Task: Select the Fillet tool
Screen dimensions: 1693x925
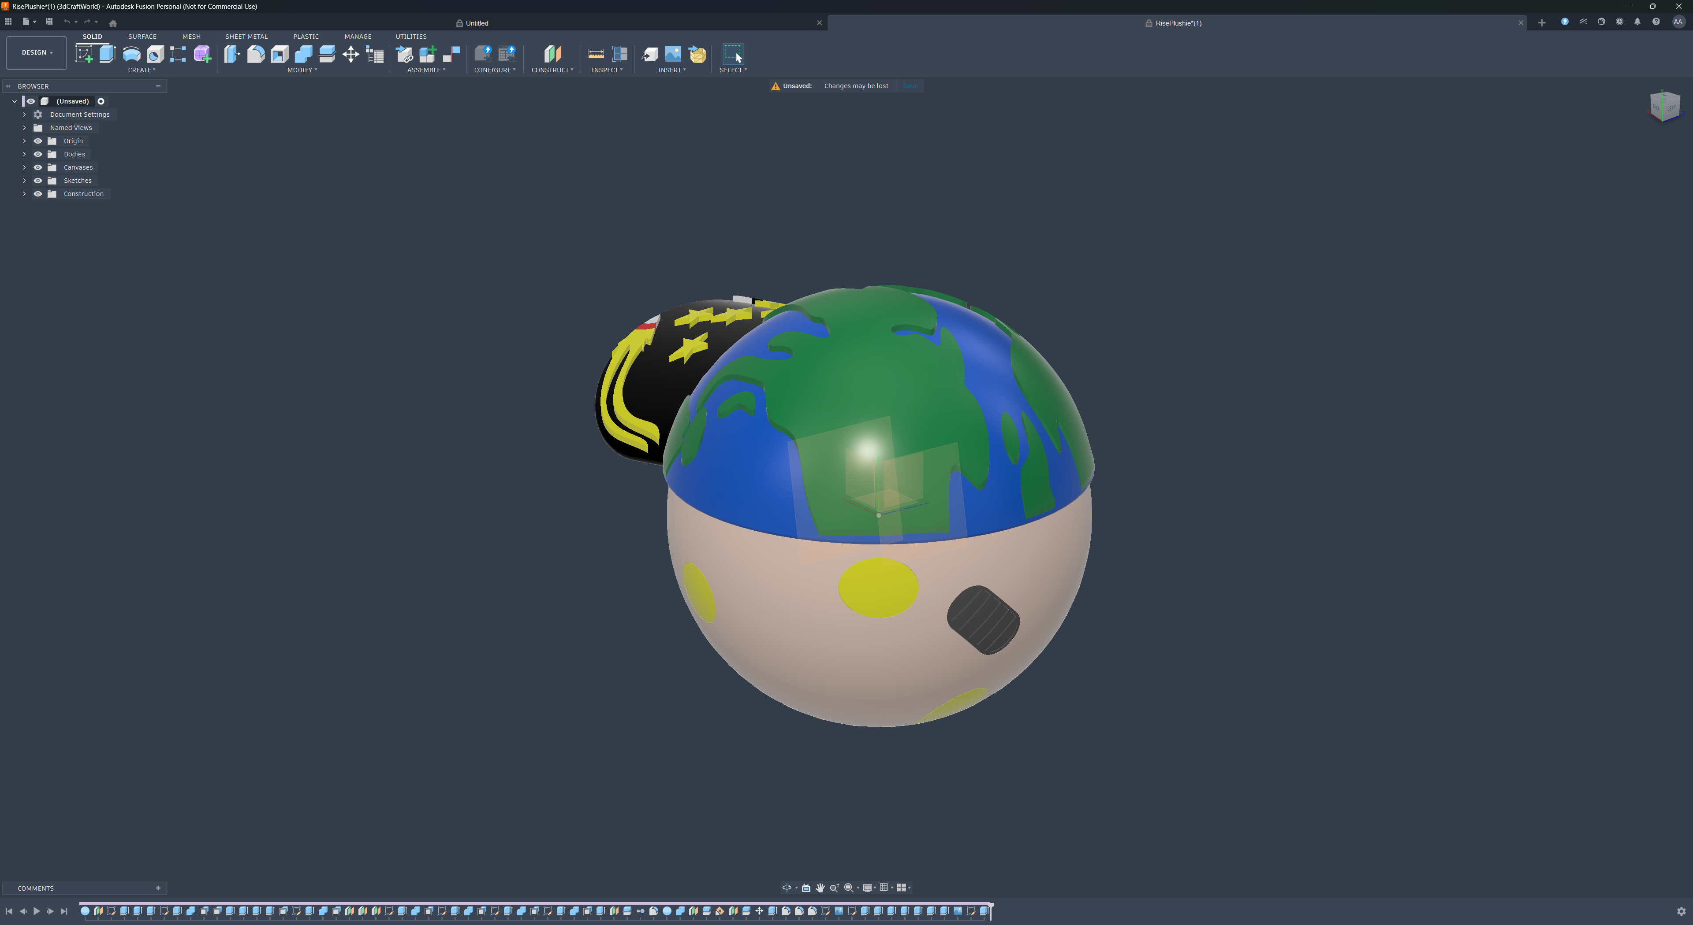Action: point(256,54)
